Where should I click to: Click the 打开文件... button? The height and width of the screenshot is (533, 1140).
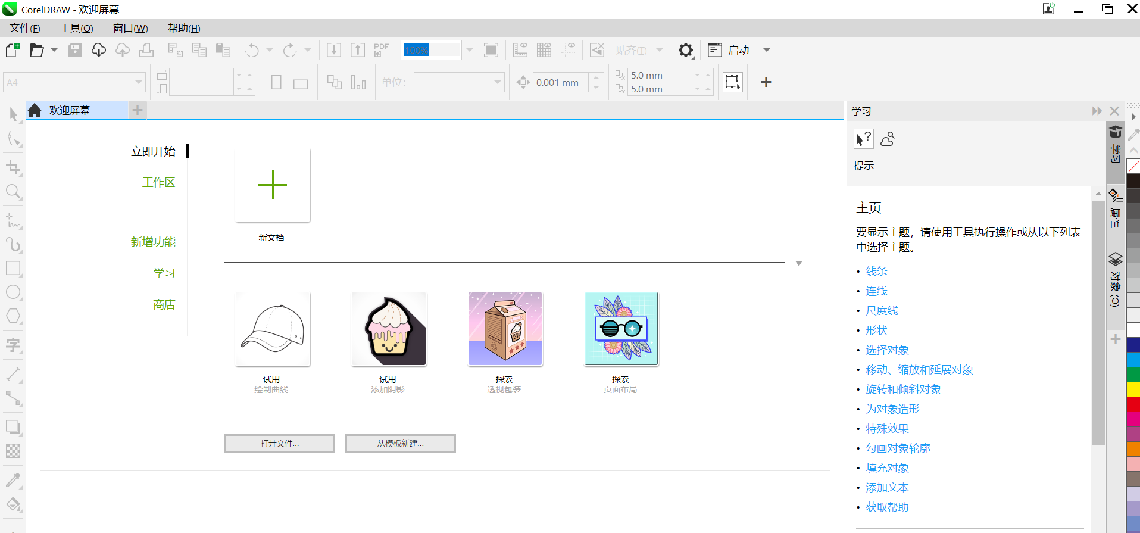[279, 444]
